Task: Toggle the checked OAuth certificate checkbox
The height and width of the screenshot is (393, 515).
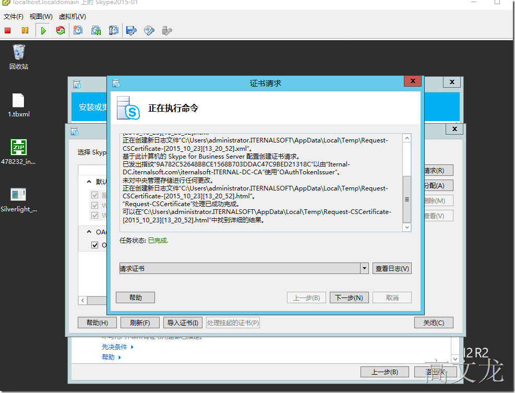Action: 94,245
